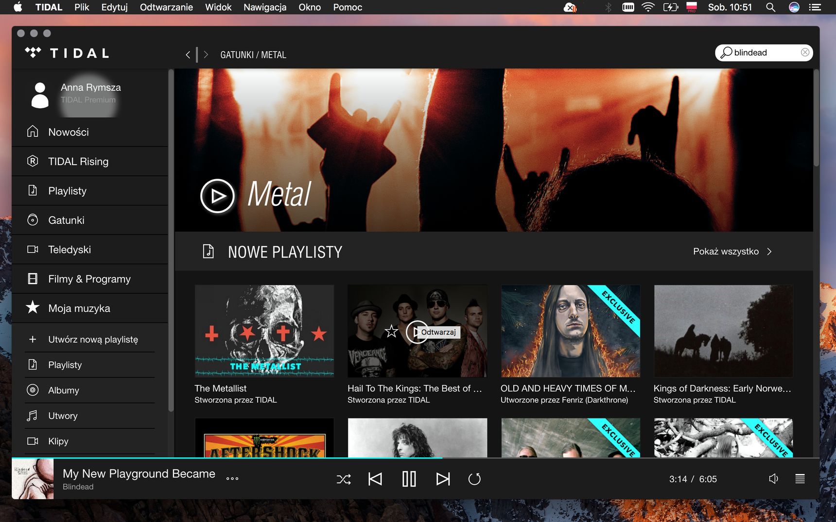The width and height of the screenshot is (836, 522).
Task: Click the sidebar vertical scrollbar
Action: click(x=171, y=240)
